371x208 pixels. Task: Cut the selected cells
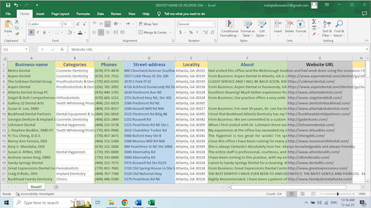pyautogui.click(x=17, y=22)
